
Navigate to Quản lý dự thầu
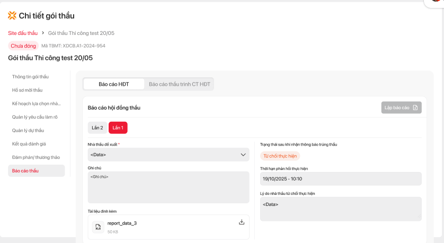(28, 130)
